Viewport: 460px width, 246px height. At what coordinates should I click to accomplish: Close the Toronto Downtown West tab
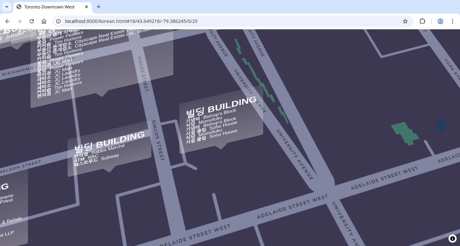pyautogui.click(x=87, y=7)
